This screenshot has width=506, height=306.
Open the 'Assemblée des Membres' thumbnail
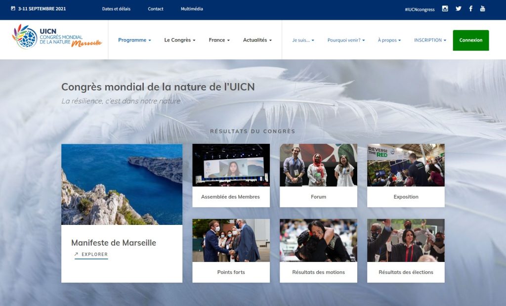point(231,165)
